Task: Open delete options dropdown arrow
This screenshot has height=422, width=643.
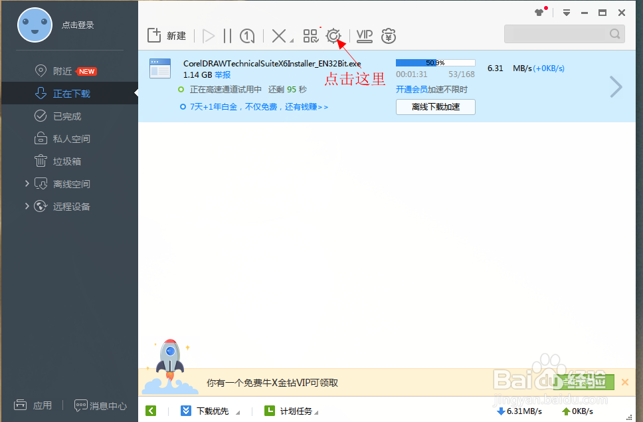Action: coord(292,40)
